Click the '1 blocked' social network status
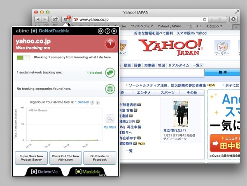The width and height of the screenshot is (247, 186). (x=94, y=73)
